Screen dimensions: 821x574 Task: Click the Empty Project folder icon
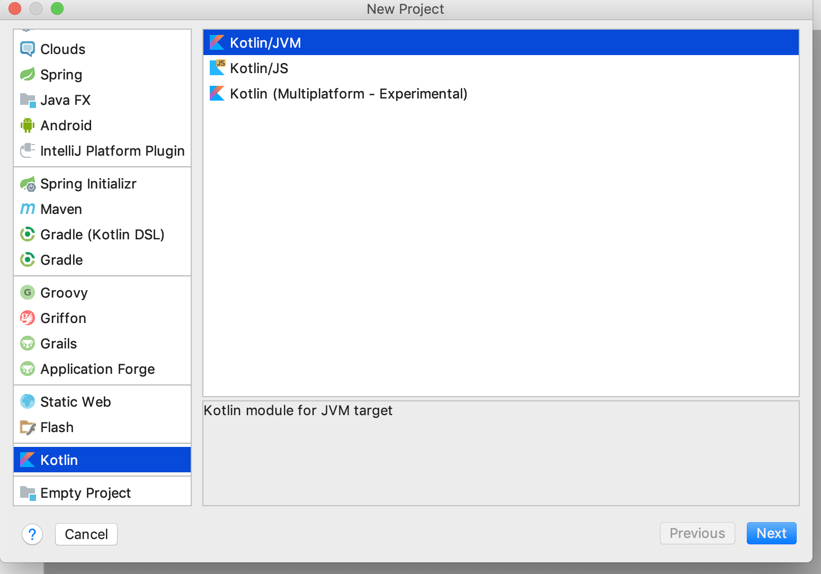pos(28,493)
